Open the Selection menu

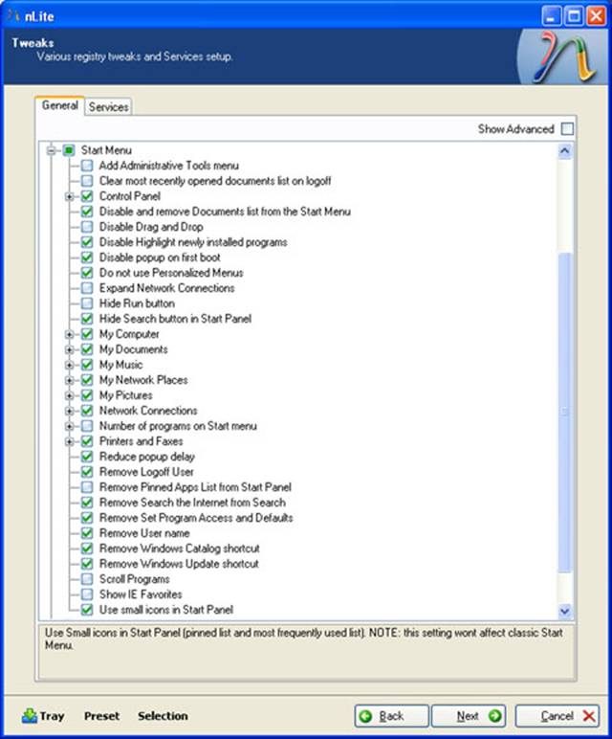163,716
